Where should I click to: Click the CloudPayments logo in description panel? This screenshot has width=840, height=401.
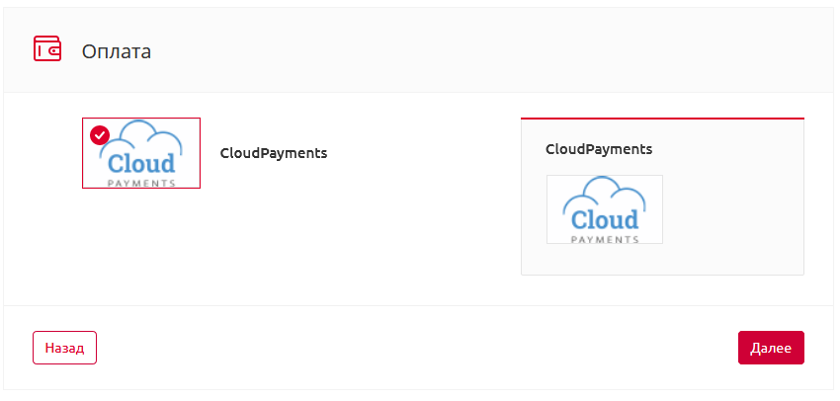point(605,209)
